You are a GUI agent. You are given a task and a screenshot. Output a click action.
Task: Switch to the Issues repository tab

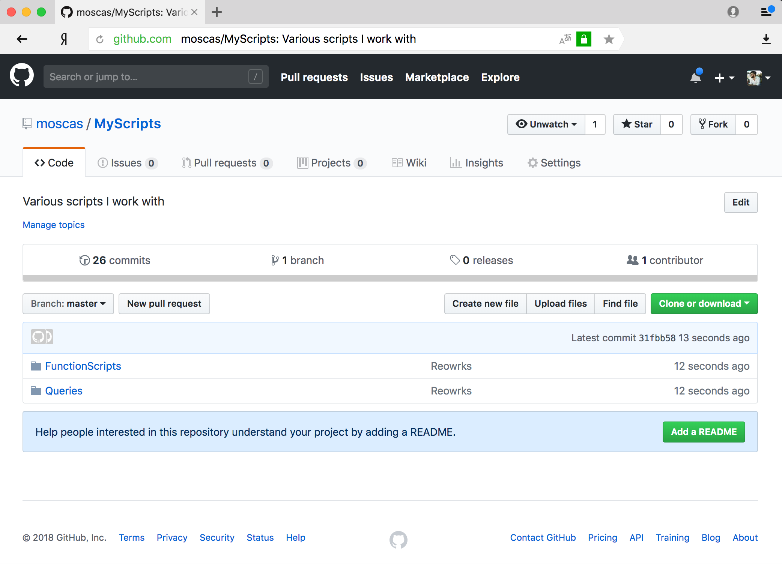click(128, 163)
